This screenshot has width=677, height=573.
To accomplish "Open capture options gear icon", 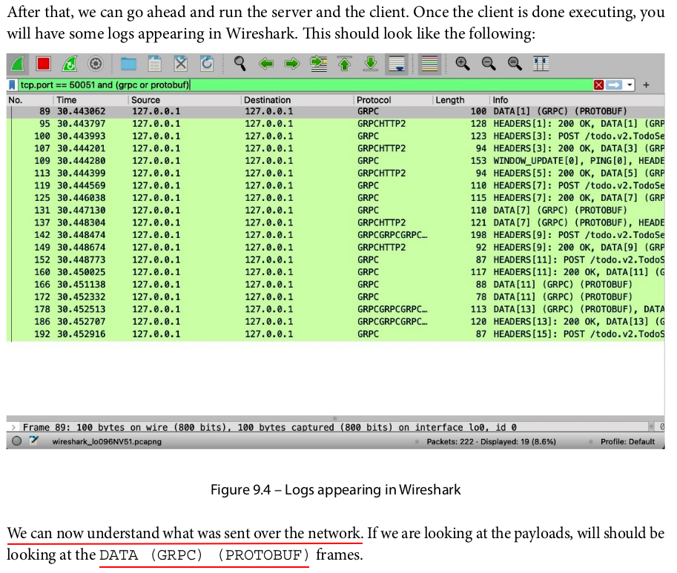I will [96, 64].
